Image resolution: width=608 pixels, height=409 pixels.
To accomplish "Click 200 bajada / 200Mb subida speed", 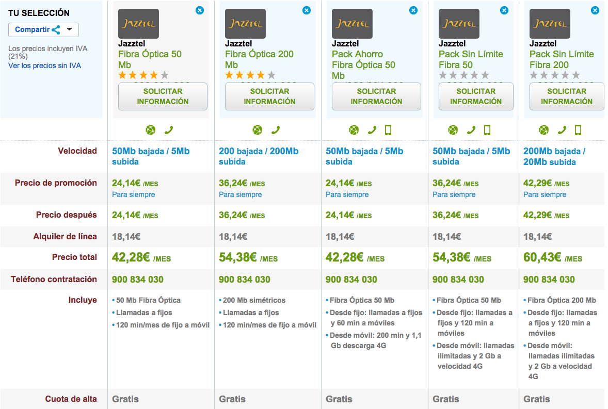I will pos(259,156).
